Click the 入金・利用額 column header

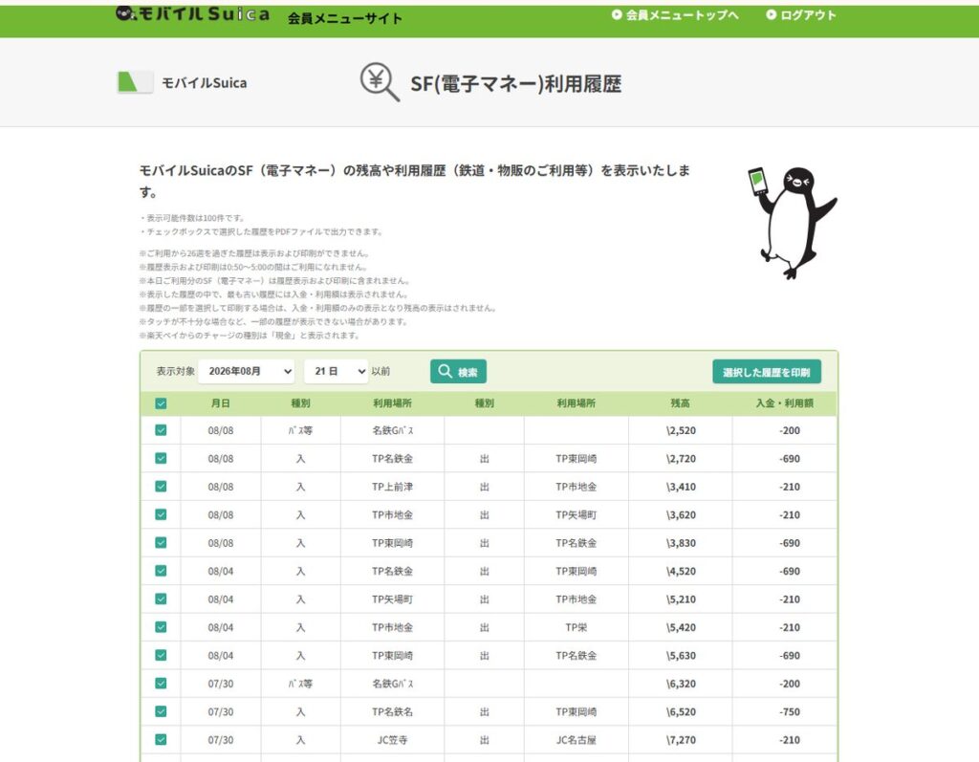784,403
